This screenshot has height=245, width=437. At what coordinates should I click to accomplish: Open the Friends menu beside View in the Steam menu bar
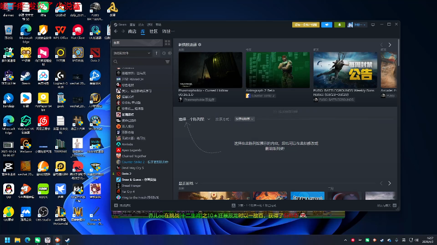pos(141,24)
